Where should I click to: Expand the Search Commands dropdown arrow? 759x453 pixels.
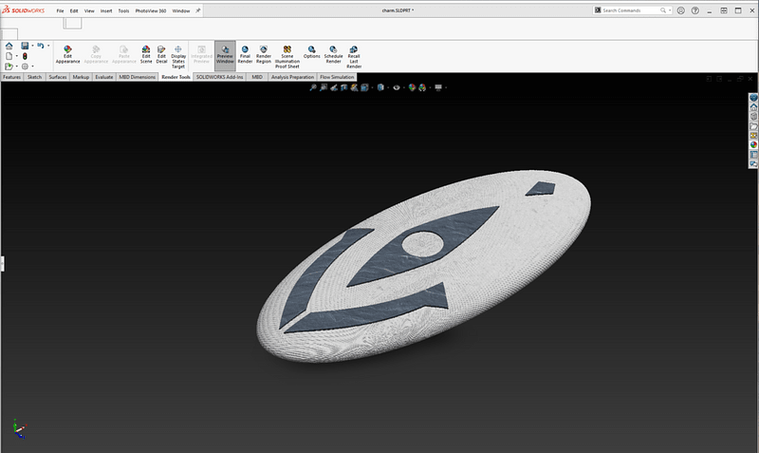click(670, 10)
